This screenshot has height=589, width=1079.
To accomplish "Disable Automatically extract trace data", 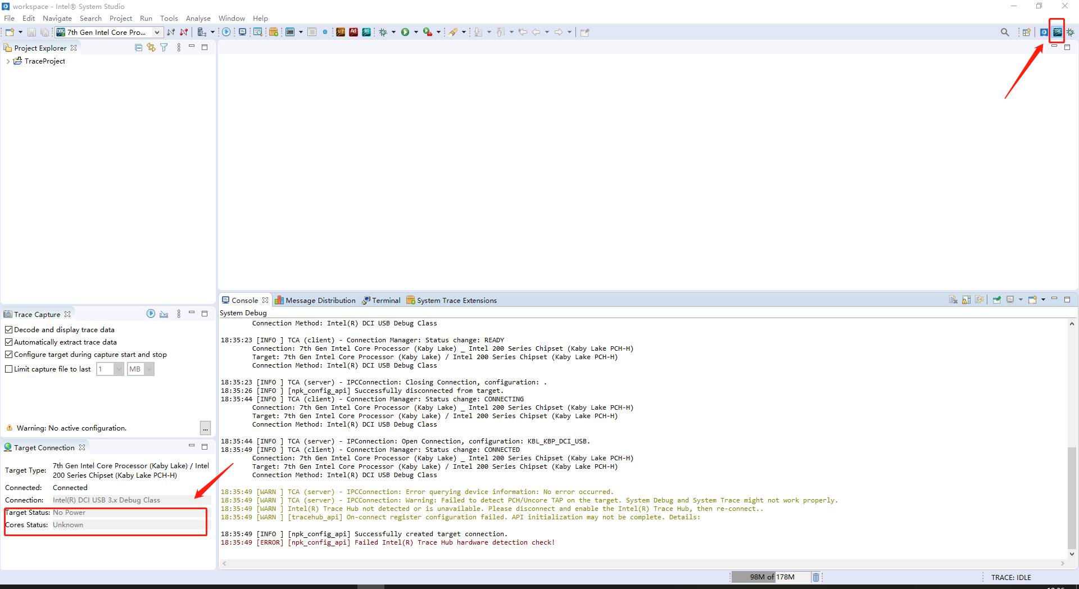I will point(9,342).
